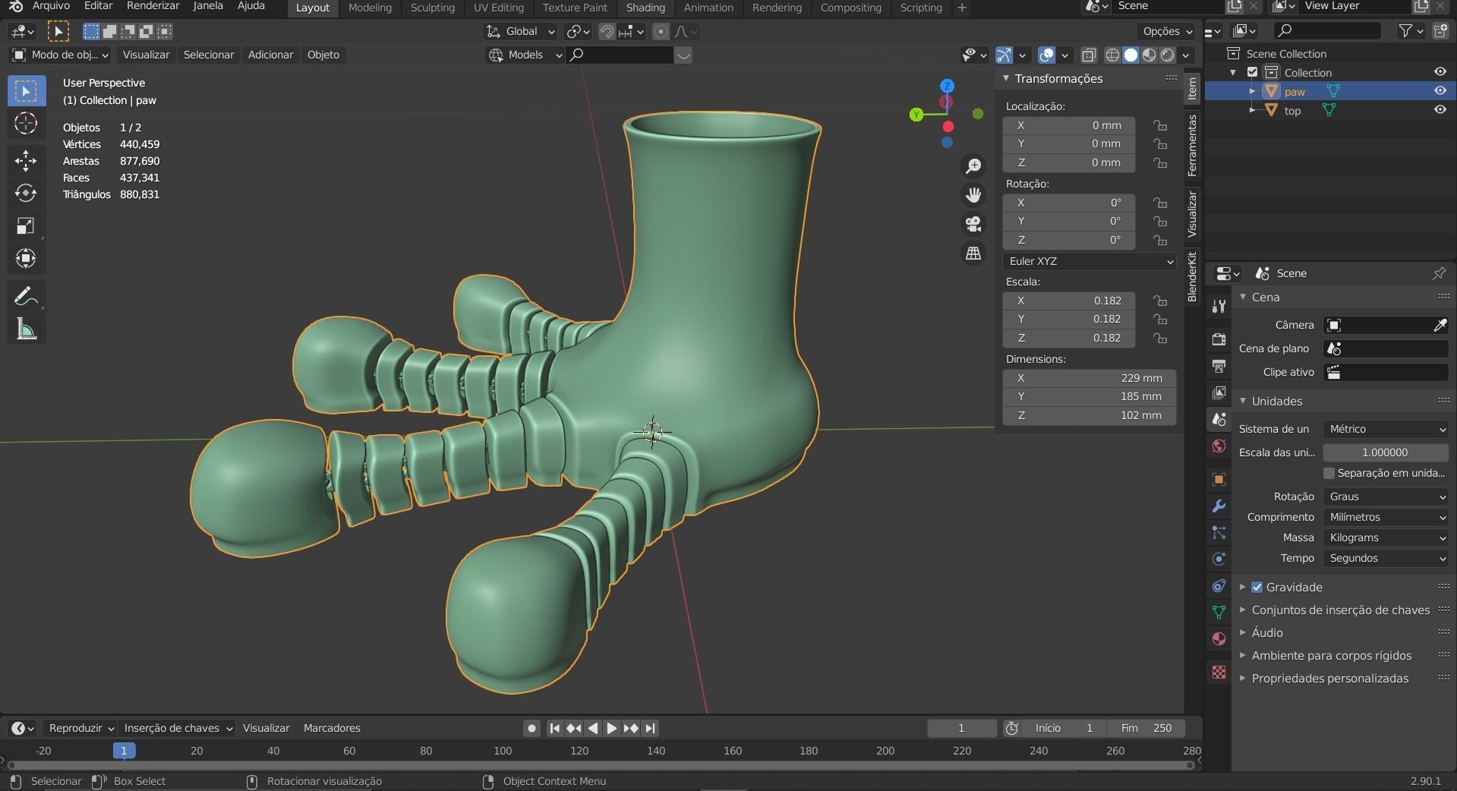Open the Tool properties tab icon
Image resolution: width=1457 pixels, height=791 pixels.
[x=1219, y=306]
